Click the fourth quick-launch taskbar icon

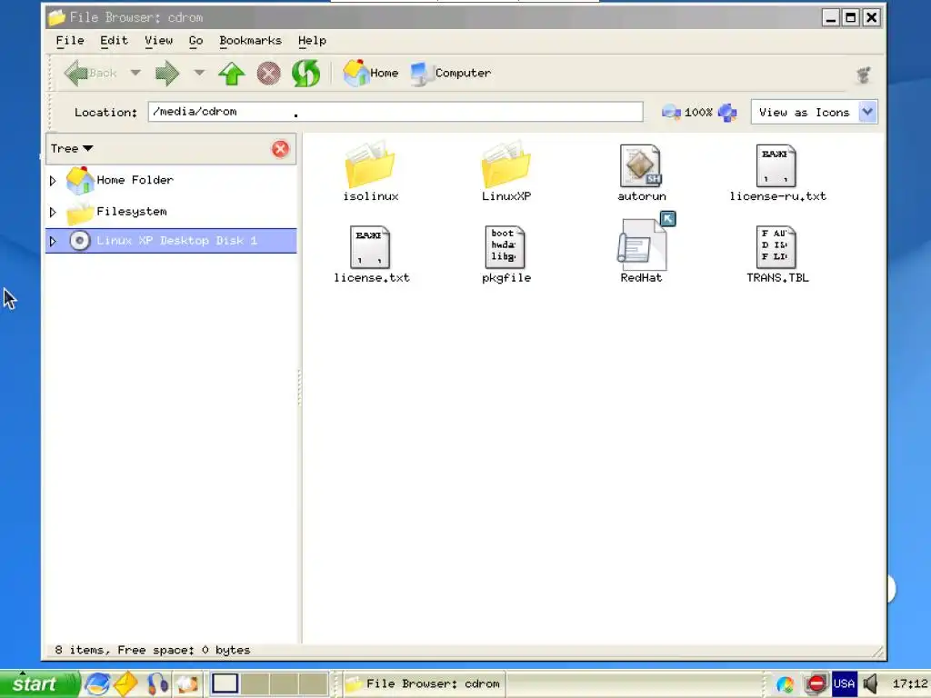point(187,684)
